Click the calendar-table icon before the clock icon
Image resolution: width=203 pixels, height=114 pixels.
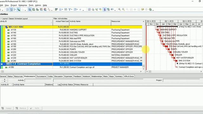pos(89,9)
